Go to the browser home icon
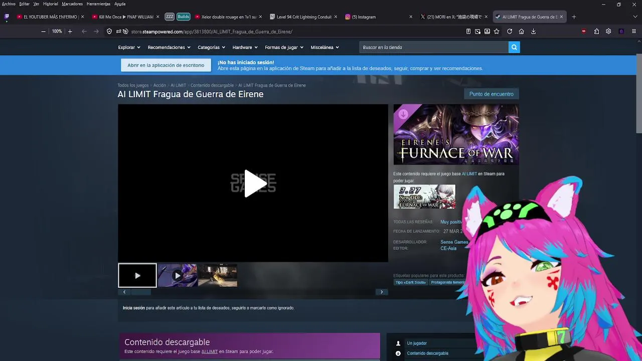 521,31
